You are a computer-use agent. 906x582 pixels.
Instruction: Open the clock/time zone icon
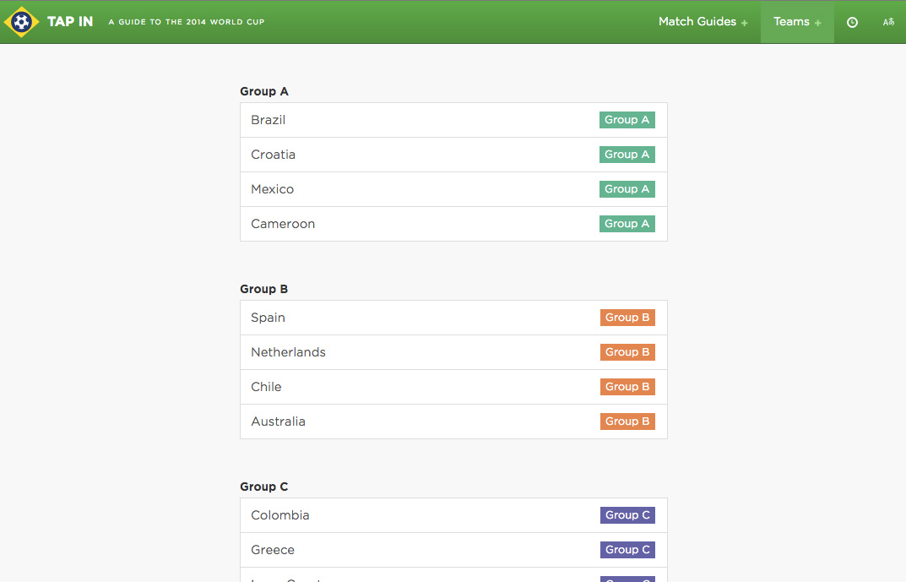[x=852, y=23]
